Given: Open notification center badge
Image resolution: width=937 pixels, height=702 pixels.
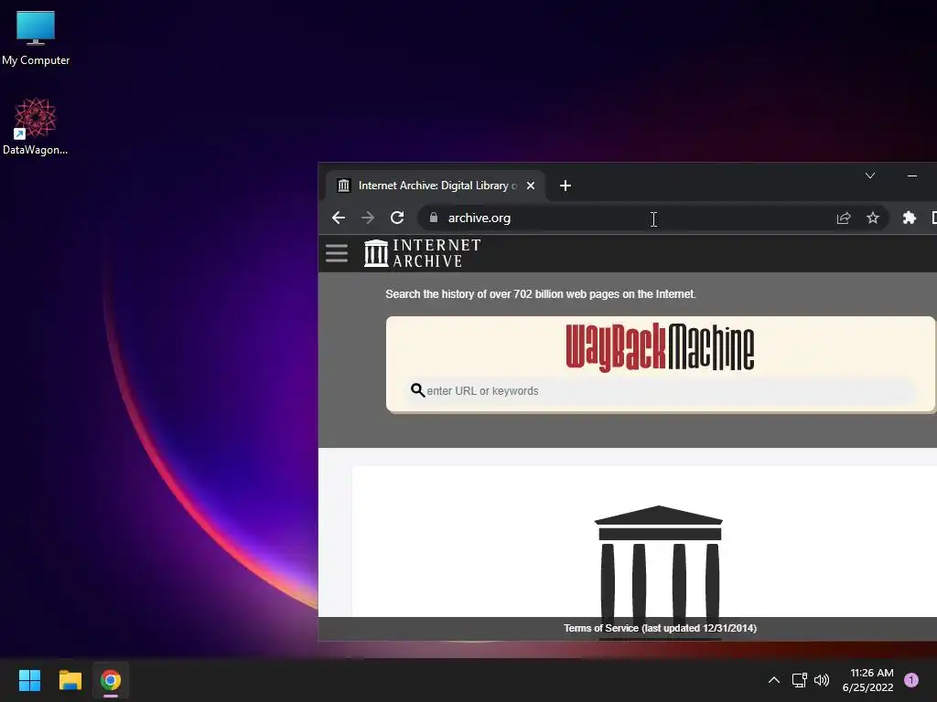Looking at the screenshot, I should pos(911,680).
